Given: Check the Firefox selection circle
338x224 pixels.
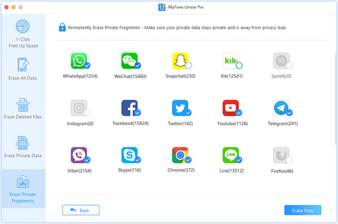Looking at the screenshot, I should [290, 160].
